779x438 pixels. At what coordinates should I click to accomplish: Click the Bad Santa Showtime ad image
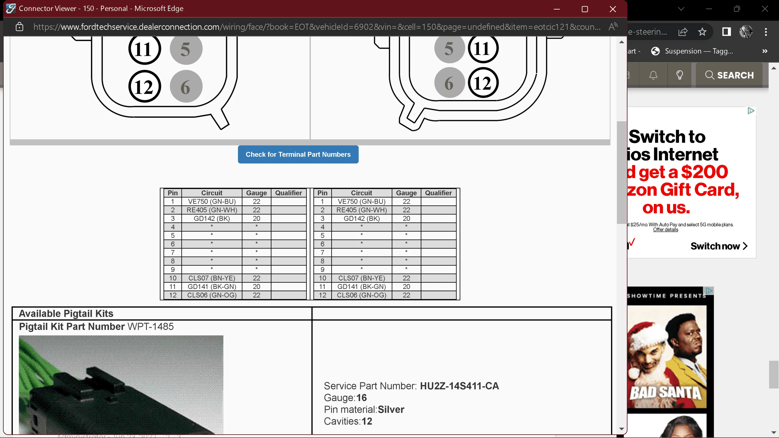[667, 357]
